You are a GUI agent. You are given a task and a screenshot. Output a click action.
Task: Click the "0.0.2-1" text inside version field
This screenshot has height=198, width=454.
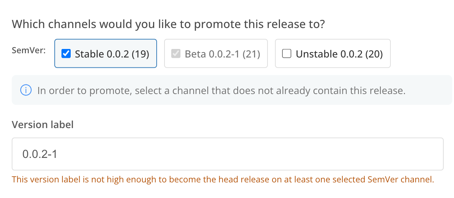pos(40,154)
